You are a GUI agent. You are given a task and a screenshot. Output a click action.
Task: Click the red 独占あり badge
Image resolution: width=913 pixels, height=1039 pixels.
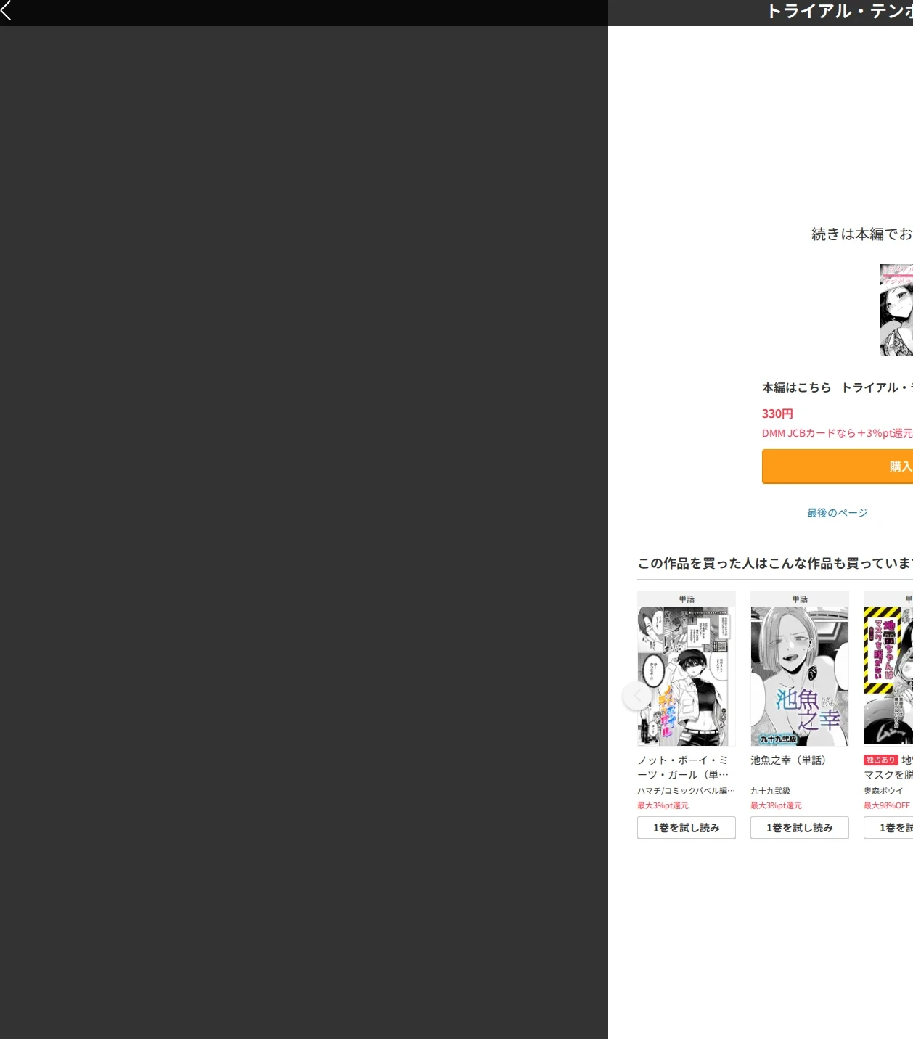pyautogui.click(x=881, y=760)
